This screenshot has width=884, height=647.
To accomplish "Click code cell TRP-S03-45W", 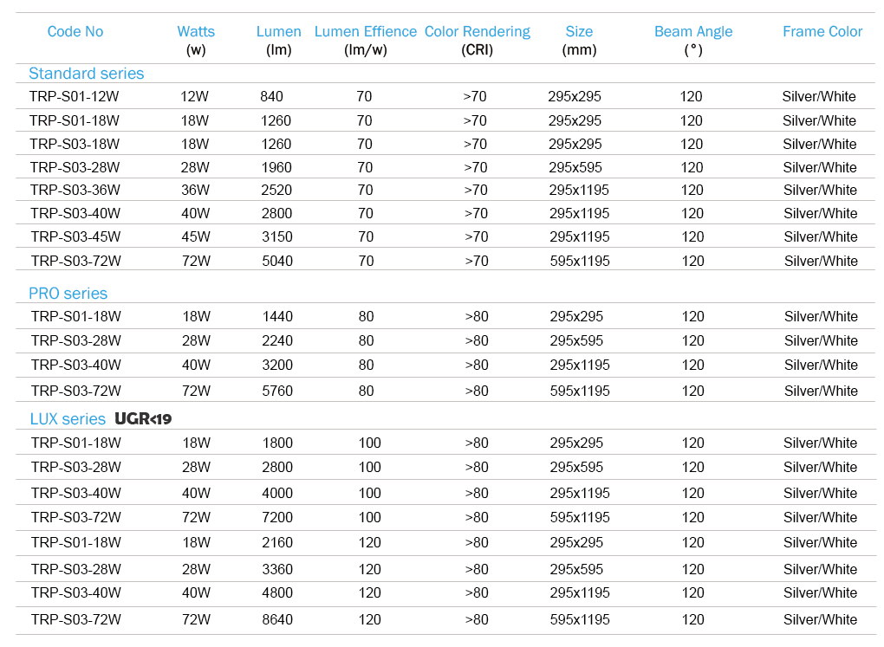I will [75, 236].
